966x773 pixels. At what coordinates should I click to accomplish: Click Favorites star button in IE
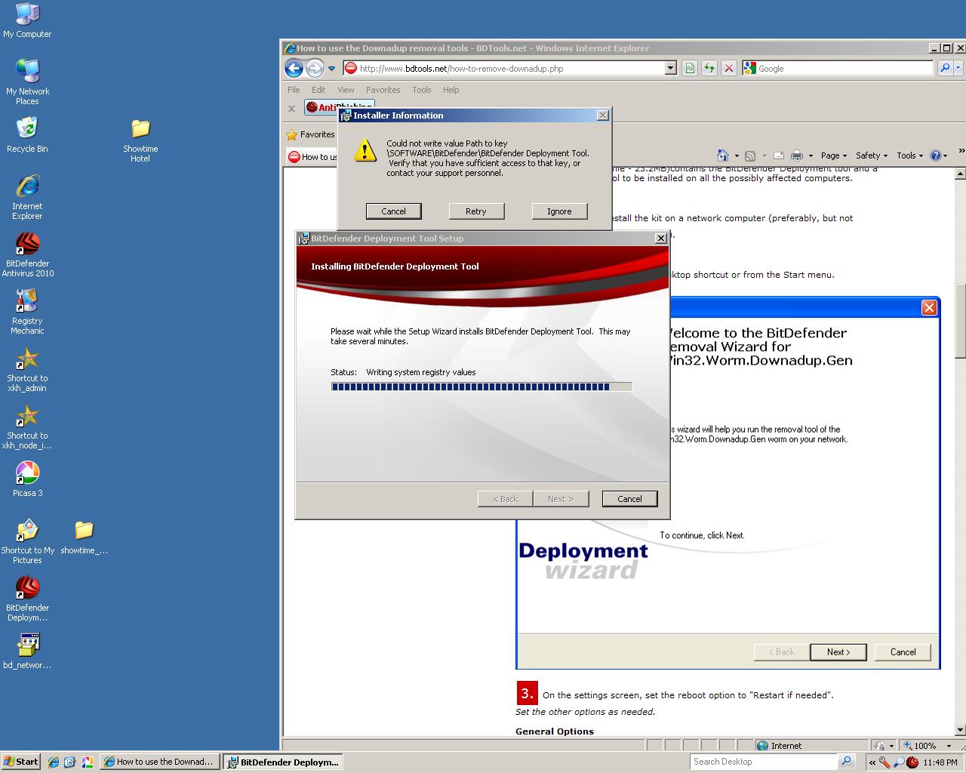311,134
